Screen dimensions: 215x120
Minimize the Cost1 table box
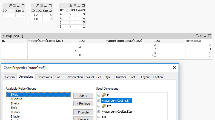point(18,6)
